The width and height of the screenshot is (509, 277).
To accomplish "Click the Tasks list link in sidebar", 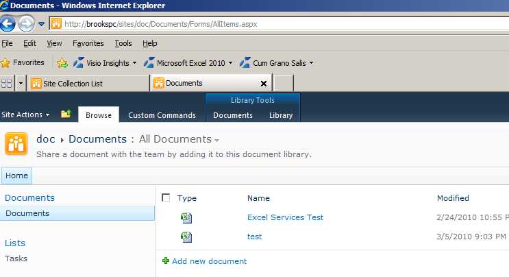I will 16,258.
